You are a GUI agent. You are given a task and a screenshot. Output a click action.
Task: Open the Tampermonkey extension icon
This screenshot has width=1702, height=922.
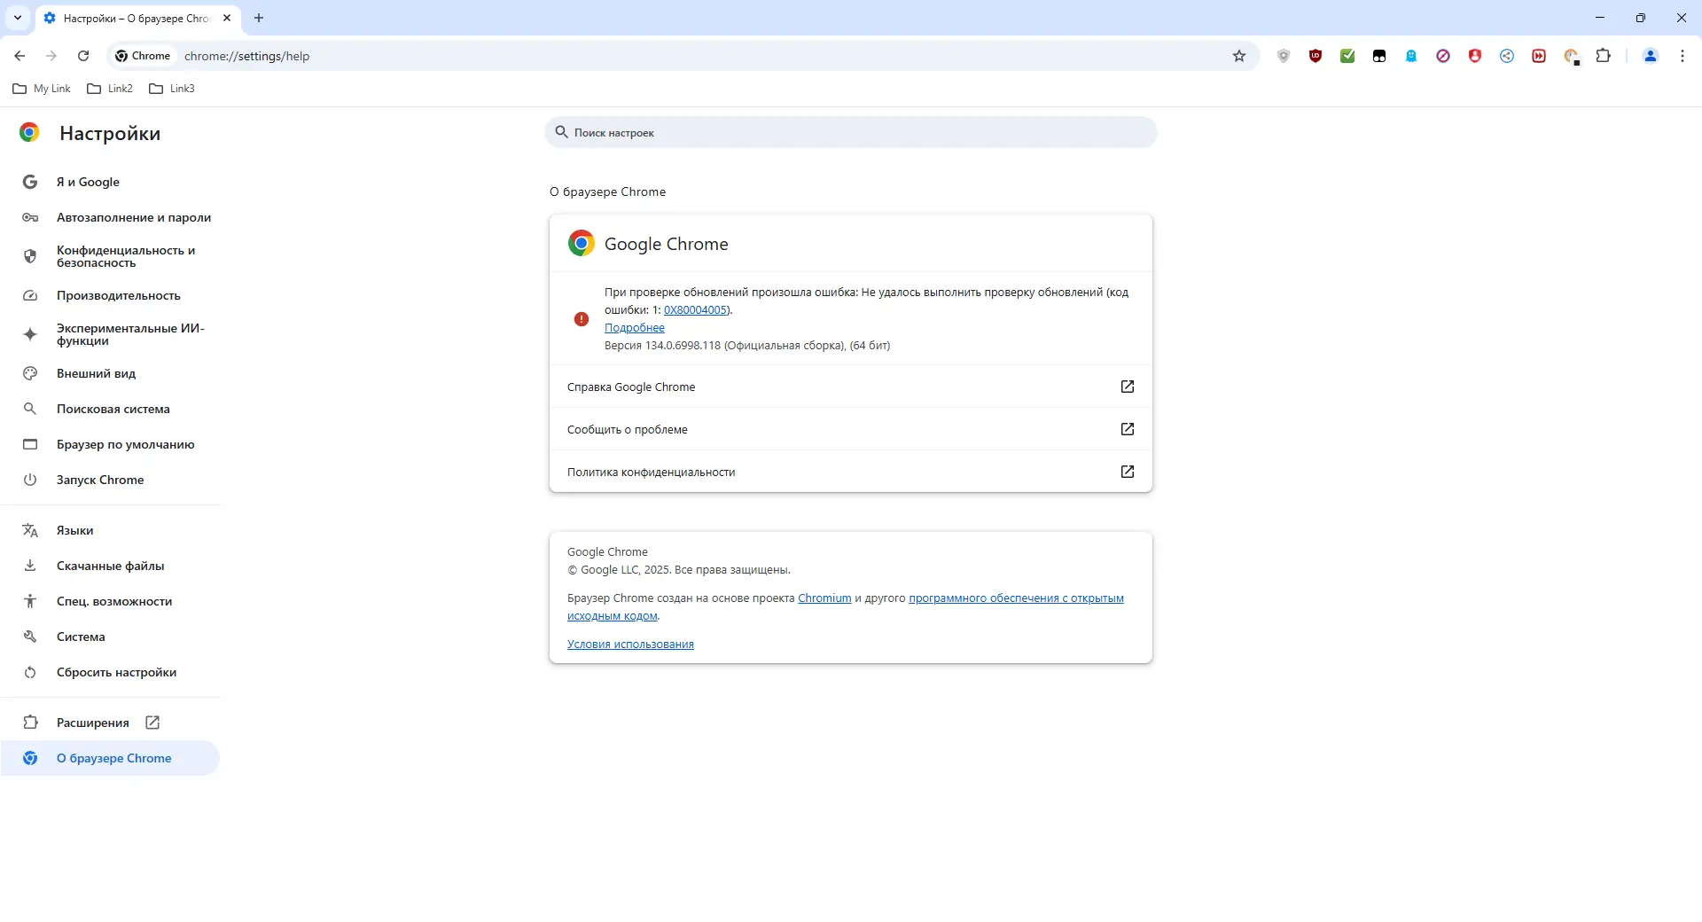[1379, 56]
